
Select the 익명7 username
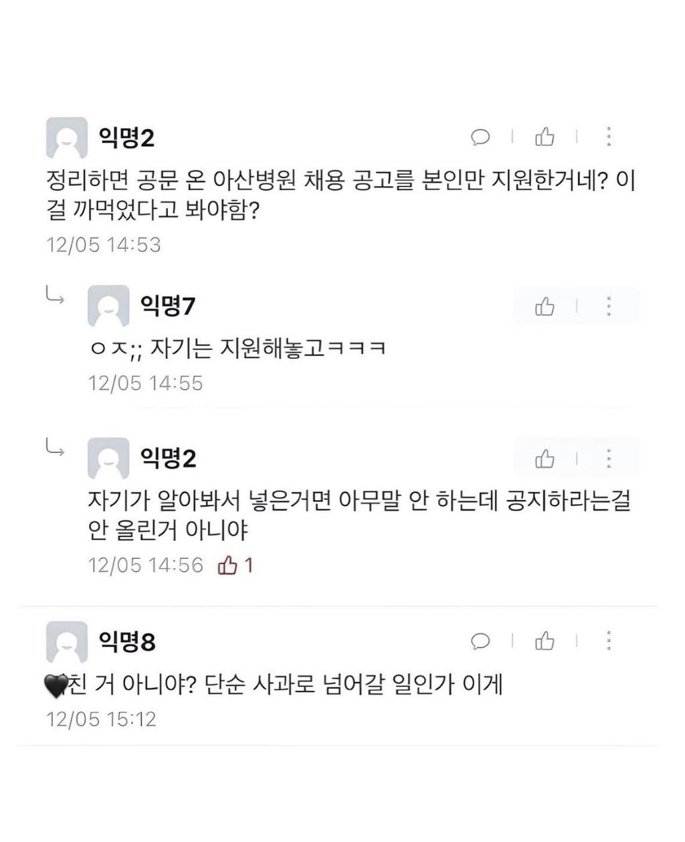[x=168, y=306]
